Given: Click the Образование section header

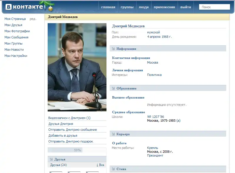Looking at the screenshot, I should 168,88.
